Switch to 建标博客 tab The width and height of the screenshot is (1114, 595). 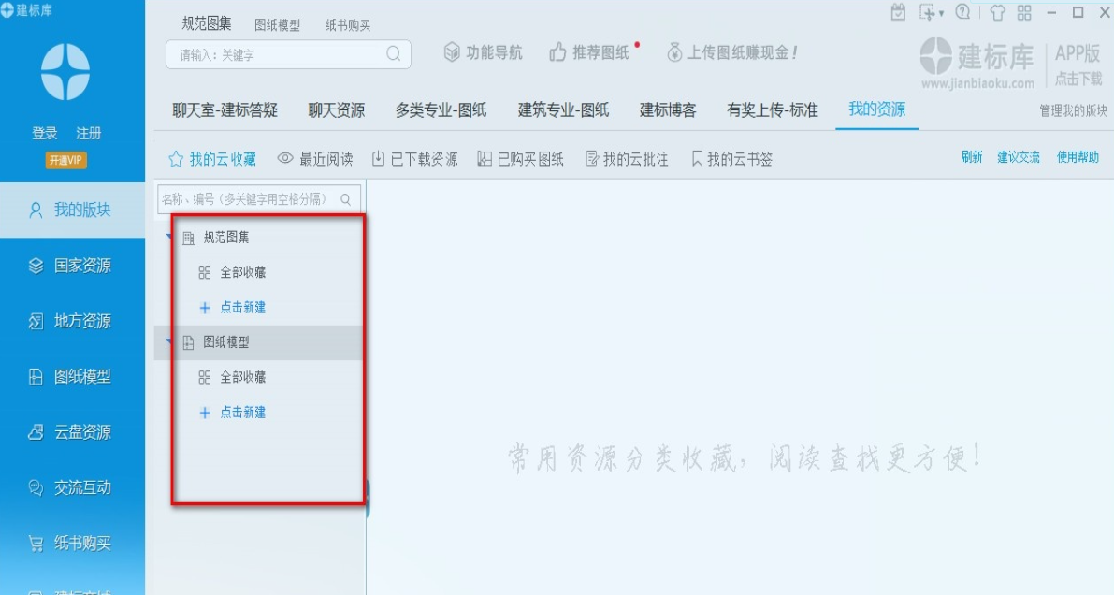[668, 110]
